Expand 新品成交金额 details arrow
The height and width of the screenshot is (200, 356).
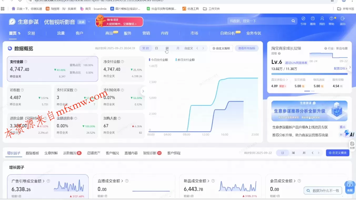[x=208, y=181]
